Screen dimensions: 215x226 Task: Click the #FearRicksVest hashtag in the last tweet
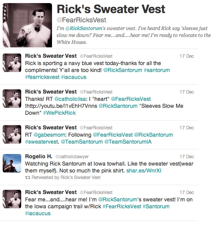(x=122, y=206)
